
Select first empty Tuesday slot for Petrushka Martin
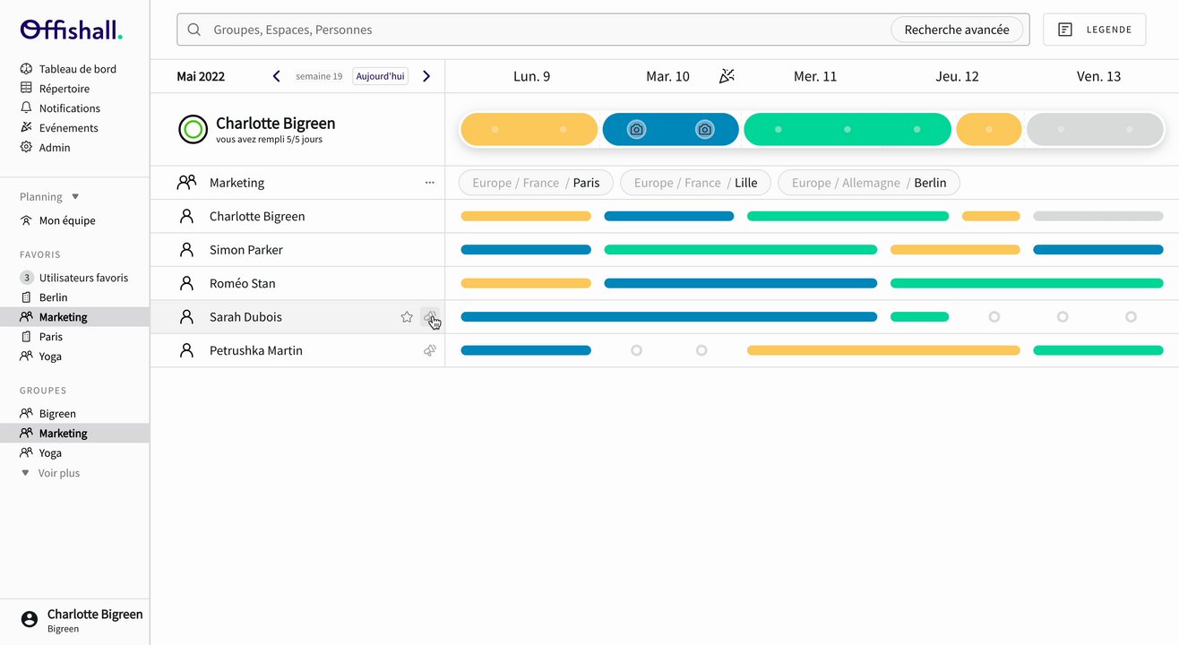tap(636, 350)
